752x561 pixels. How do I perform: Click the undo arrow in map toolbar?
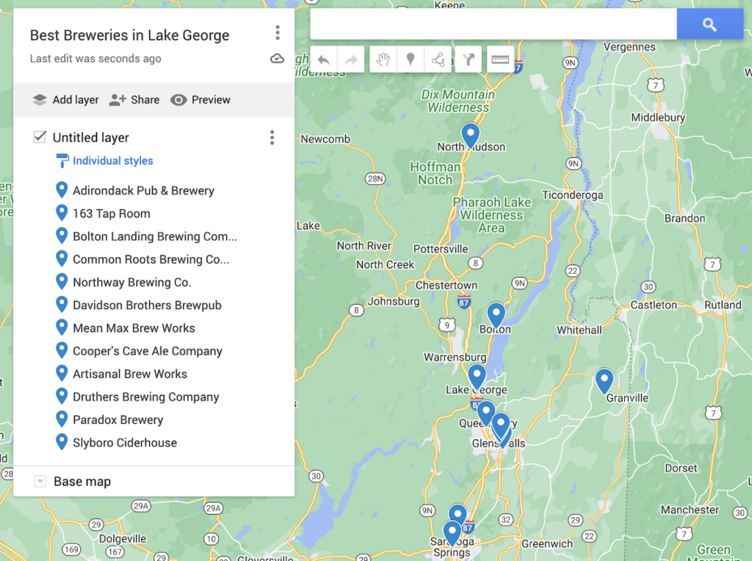point(324,59)
